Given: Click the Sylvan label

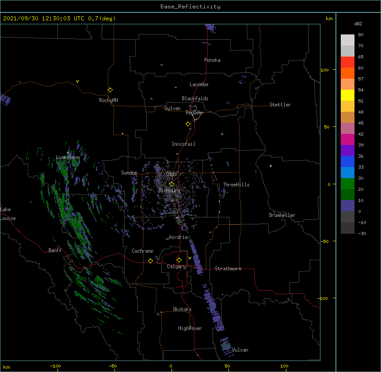Looking at the screenshot, I should coord(172,108).
